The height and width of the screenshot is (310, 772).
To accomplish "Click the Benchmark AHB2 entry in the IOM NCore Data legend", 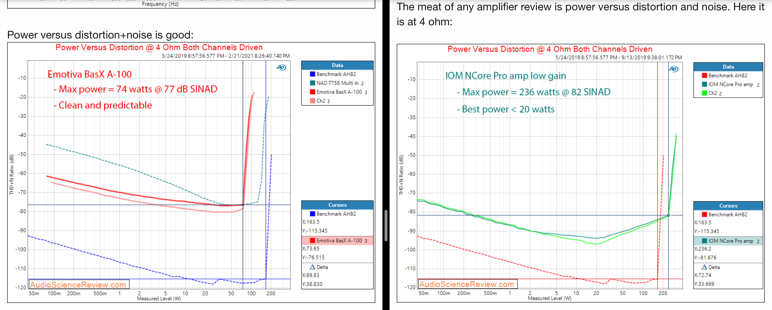I will 727,76.
